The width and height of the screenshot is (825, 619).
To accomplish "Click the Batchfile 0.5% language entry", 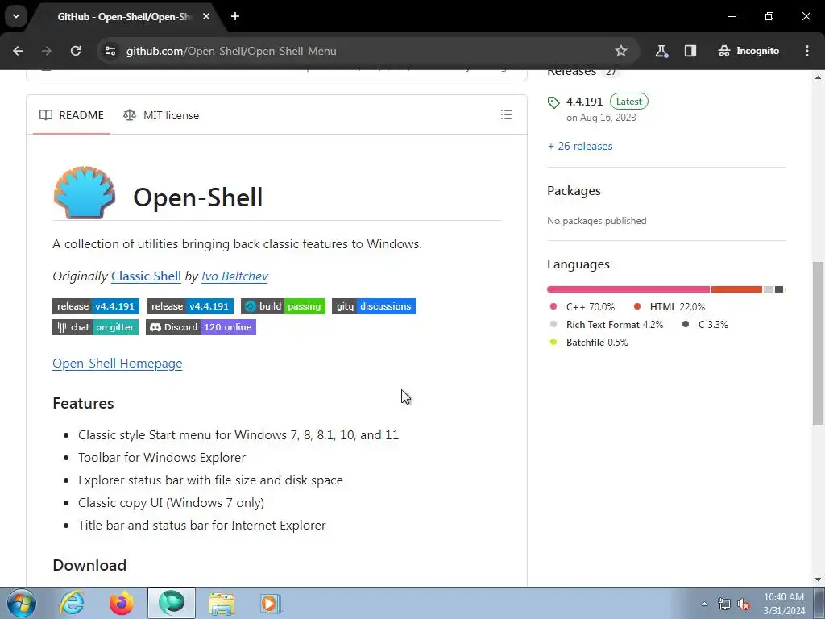I will click(589, 343).
